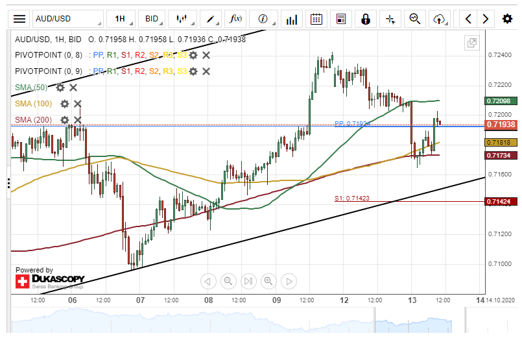522x340 pixels.
Task: Click the magnifier zoom tool in toolbar
Action: (x=415, y=19)
